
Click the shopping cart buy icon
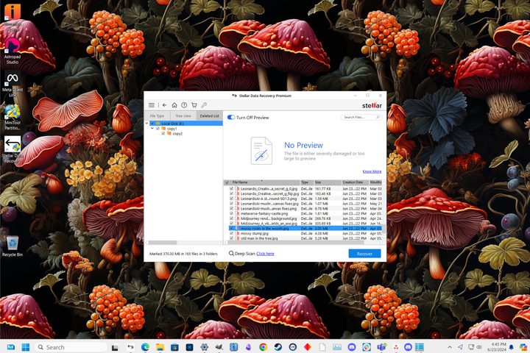pyautogui.click(x=194, y=105)
